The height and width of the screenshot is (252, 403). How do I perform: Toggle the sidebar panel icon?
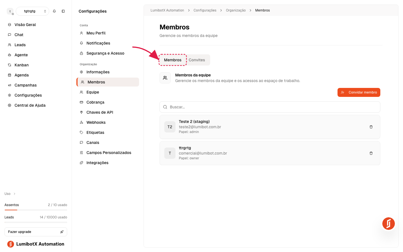63,11
